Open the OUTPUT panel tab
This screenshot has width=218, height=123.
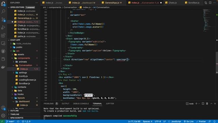point(65,104)
